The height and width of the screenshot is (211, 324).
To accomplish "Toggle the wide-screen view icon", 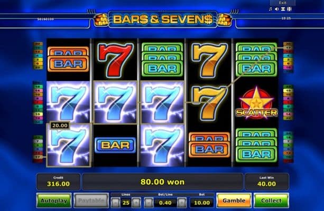I will [283, 9].
